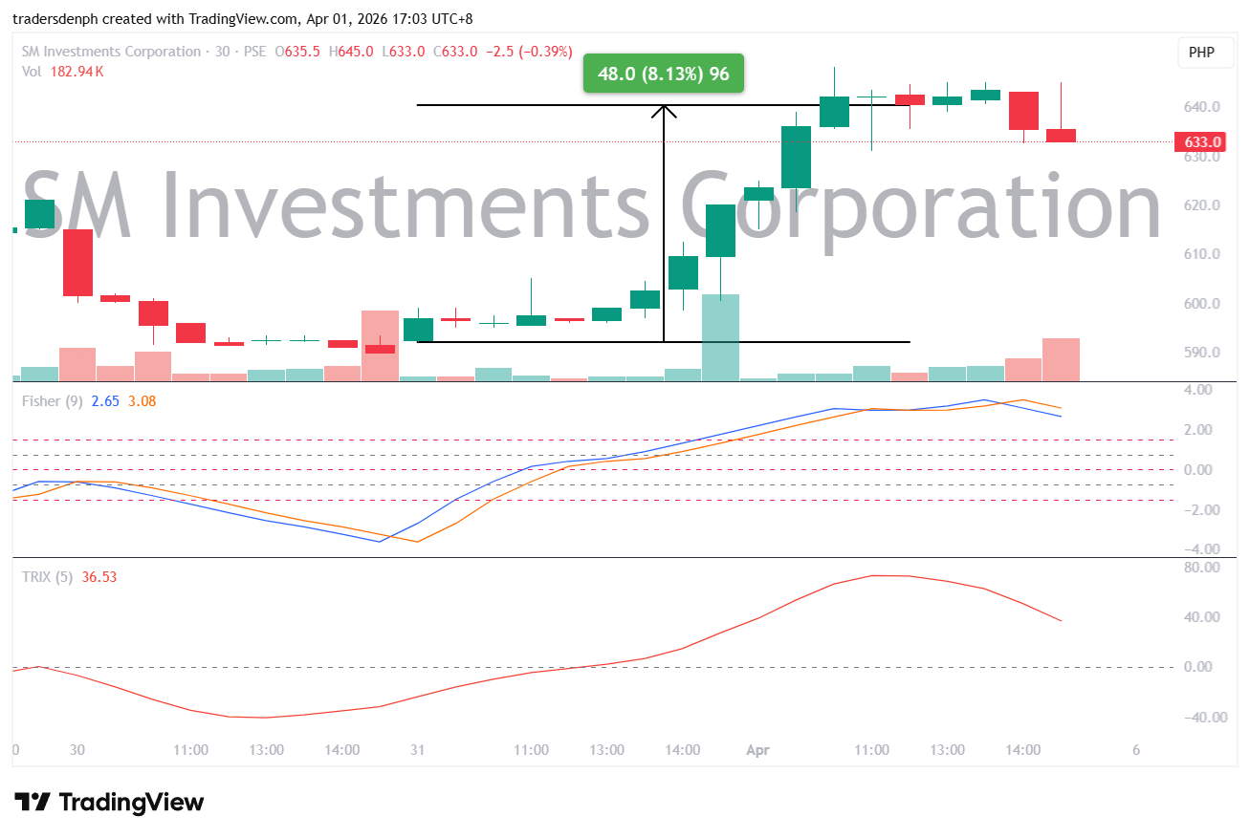Click the green 48.0 (8.13%) measurement label
The image size is (1250, 838).
(663, 74)
